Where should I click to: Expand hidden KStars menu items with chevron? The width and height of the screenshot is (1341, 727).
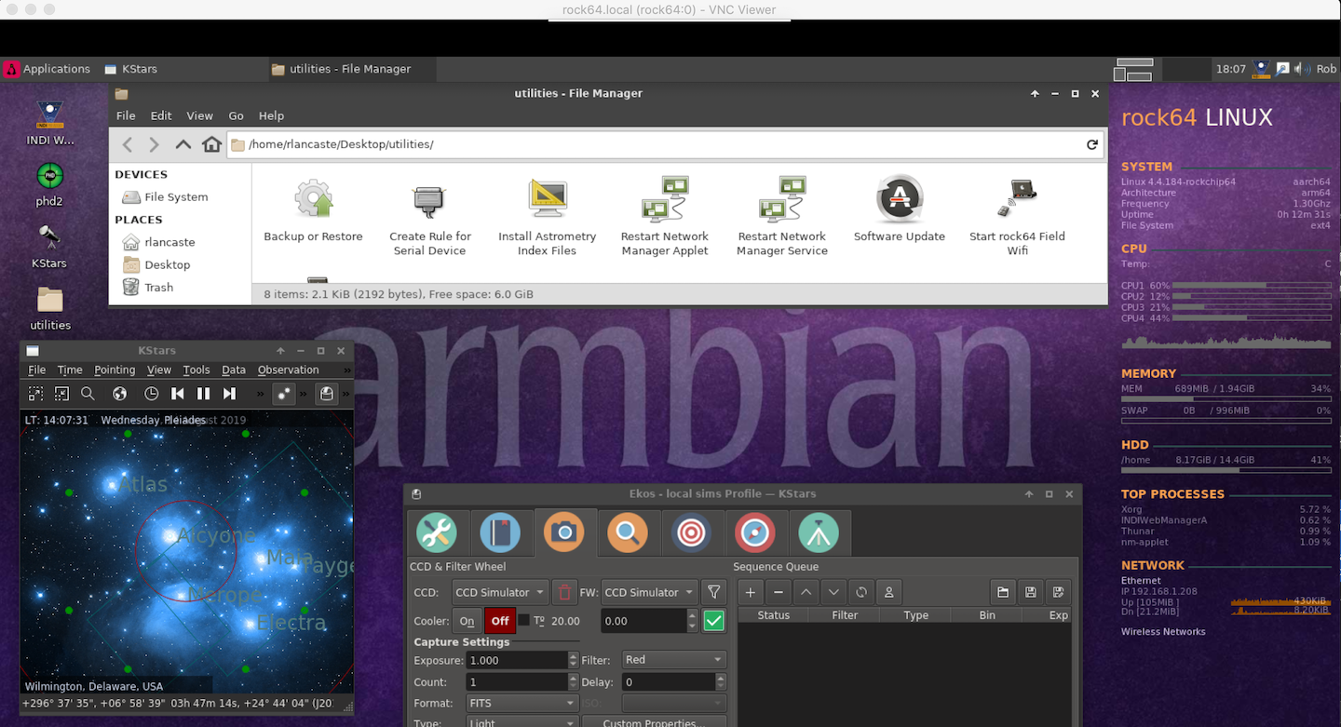point(347,370)
